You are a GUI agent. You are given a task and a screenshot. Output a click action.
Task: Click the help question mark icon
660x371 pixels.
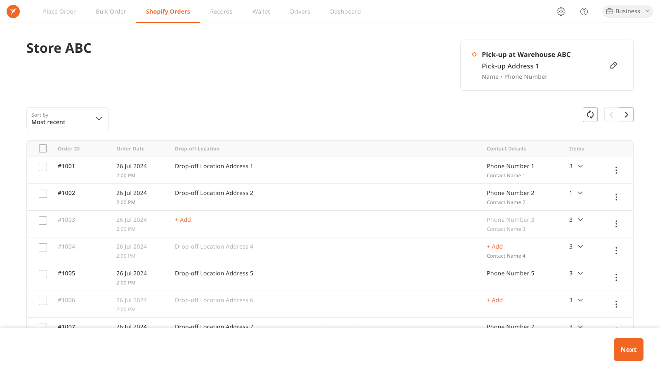click(x=584, y=11)
